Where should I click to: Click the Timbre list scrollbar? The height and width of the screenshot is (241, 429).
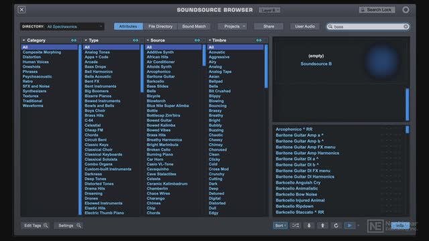266,66
